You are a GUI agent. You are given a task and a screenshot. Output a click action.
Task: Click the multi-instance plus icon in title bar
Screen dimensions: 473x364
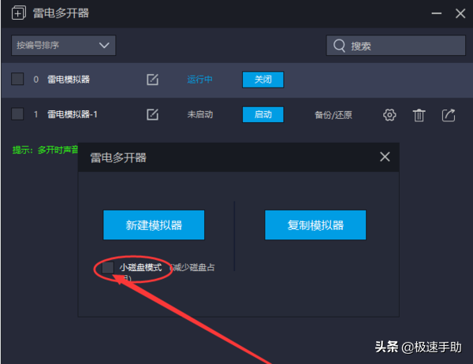(19, 13)
